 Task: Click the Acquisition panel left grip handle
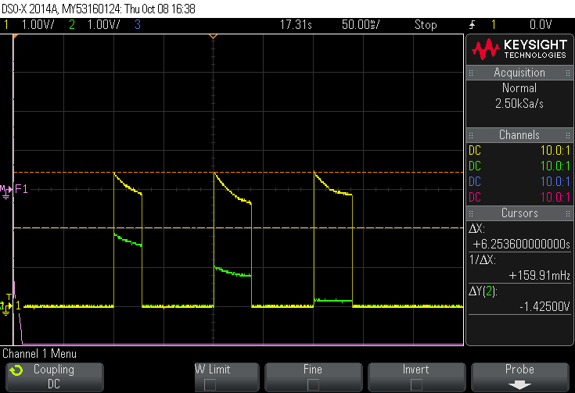[471, 73]
